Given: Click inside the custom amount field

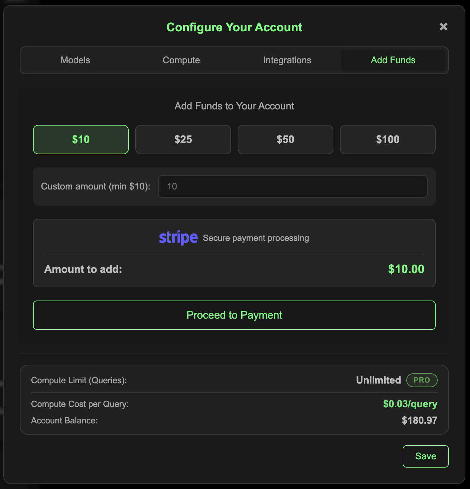Looking at the screenshot, I should [x=292, y=186].
